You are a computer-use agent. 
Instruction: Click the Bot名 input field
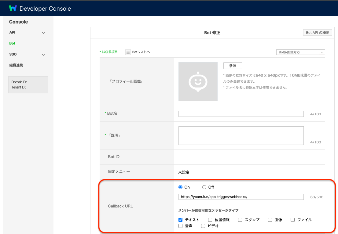click(241, 114)
